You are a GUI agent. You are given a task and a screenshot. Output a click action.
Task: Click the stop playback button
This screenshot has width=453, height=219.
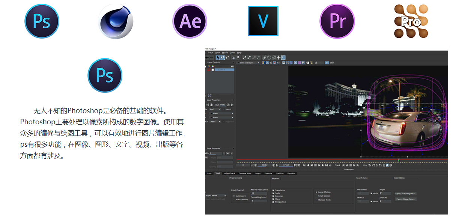[x=315, y=165]
